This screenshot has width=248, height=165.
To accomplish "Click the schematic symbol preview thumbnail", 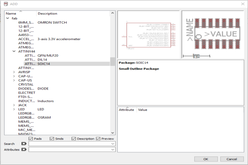I will tap(148, 34).
